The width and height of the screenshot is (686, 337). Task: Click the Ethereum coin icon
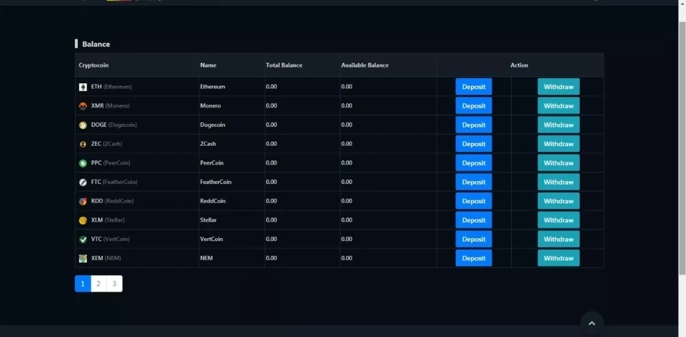[x=83, y=87]
